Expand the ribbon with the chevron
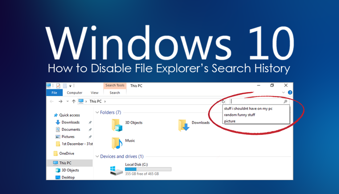The width and height of the screenshot is (339, 194). click(x=284, y=92)
